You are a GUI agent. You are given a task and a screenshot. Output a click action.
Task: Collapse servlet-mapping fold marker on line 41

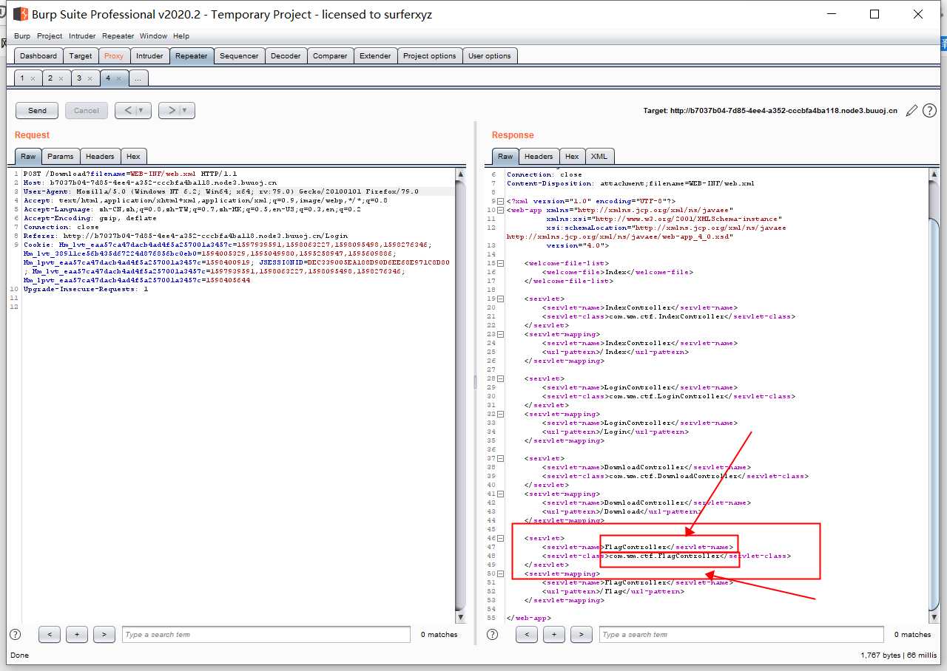pos(501,494)
